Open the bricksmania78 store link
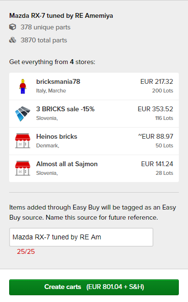The width and height of the screenshot is (188, 302). [x=58, y=82]
